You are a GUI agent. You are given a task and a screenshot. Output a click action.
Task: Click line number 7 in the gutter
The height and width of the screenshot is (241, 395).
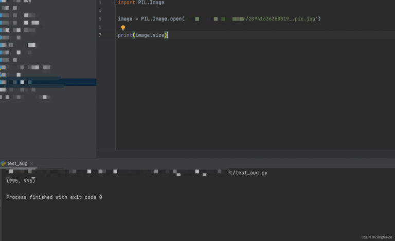coord(99,35)
